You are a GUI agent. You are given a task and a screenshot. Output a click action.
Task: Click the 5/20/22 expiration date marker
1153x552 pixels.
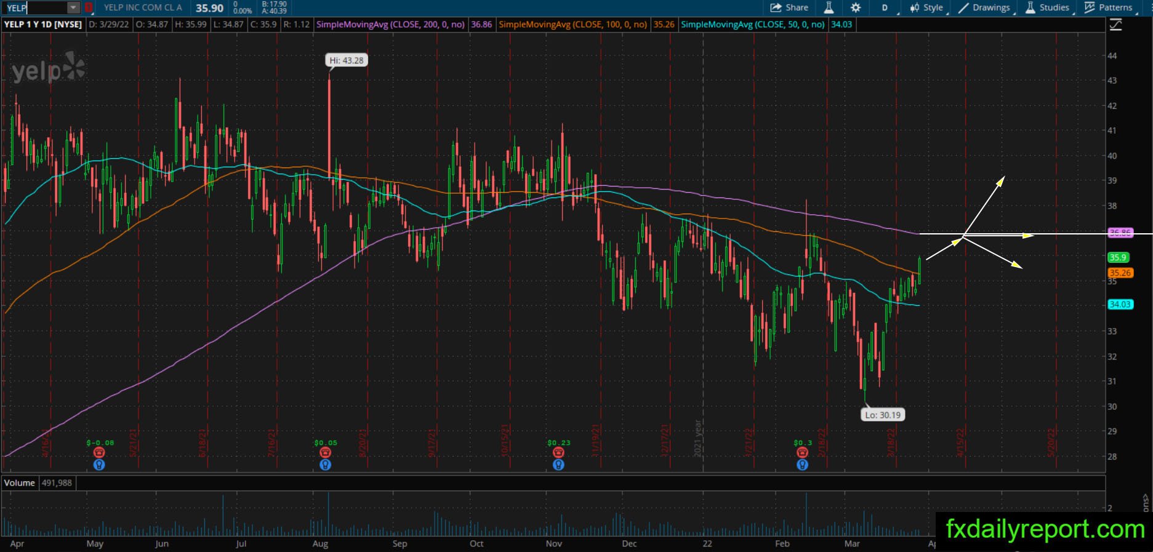1051,443
